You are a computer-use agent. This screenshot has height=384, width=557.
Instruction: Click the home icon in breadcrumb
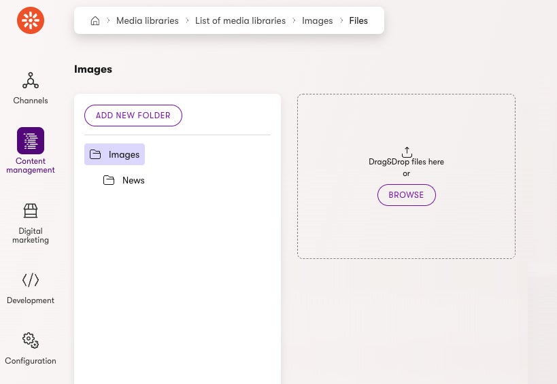95,21
